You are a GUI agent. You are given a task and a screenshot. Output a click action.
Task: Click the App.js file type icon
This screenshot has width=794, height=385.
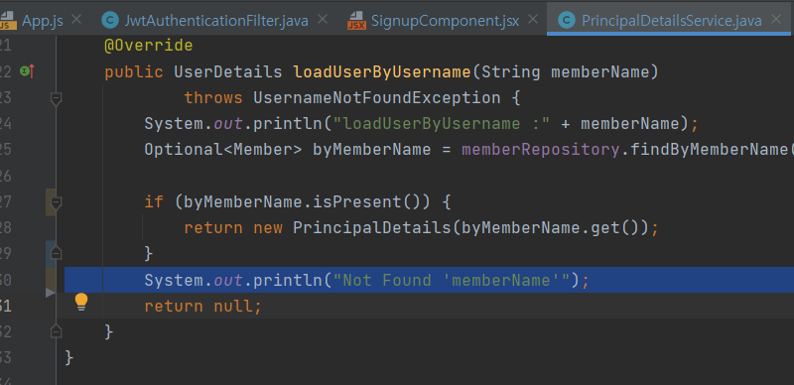(7, 20)
